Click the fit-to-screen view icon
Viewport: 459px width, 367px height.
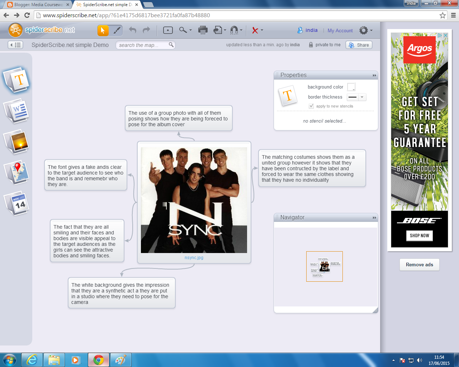pyautogui.click(x=168, y=30)
